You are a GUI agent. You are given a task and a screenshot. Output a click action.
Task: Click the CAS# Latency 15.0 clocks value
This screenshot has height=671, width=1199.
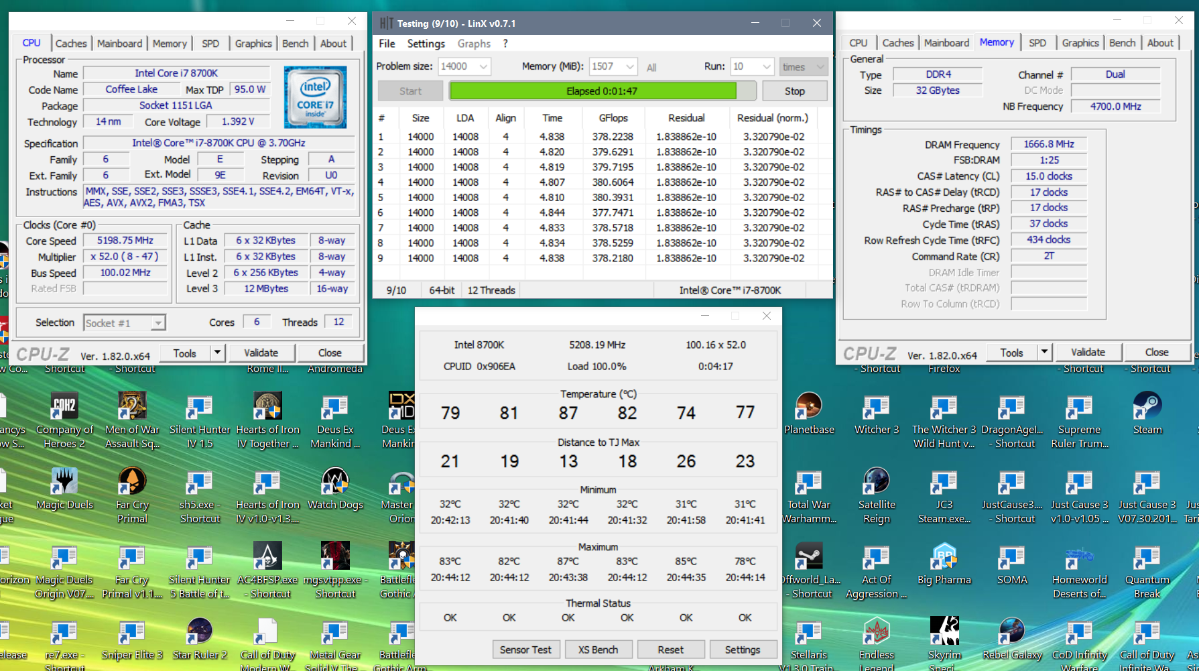1049,176
